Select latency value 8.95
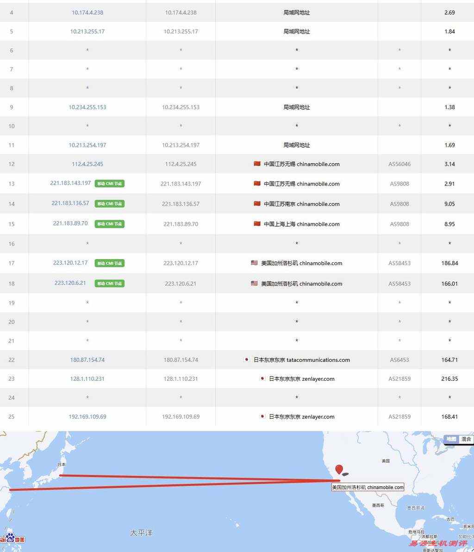The width and height of the screenshot is (474, 552). [450, 224]
